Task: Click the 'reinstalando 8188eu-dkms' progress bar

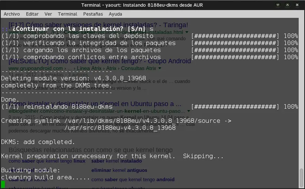Action: point(235,106)
